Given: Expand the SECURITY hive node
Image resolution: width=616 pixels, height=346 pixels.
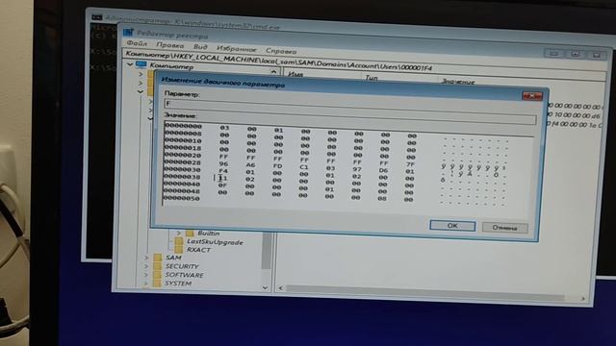Looking at the screenshot, I should [146, 266].
